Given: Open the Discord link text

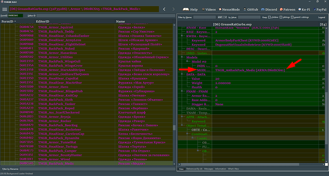Looking at the screenshot, I should click(271, 9).
